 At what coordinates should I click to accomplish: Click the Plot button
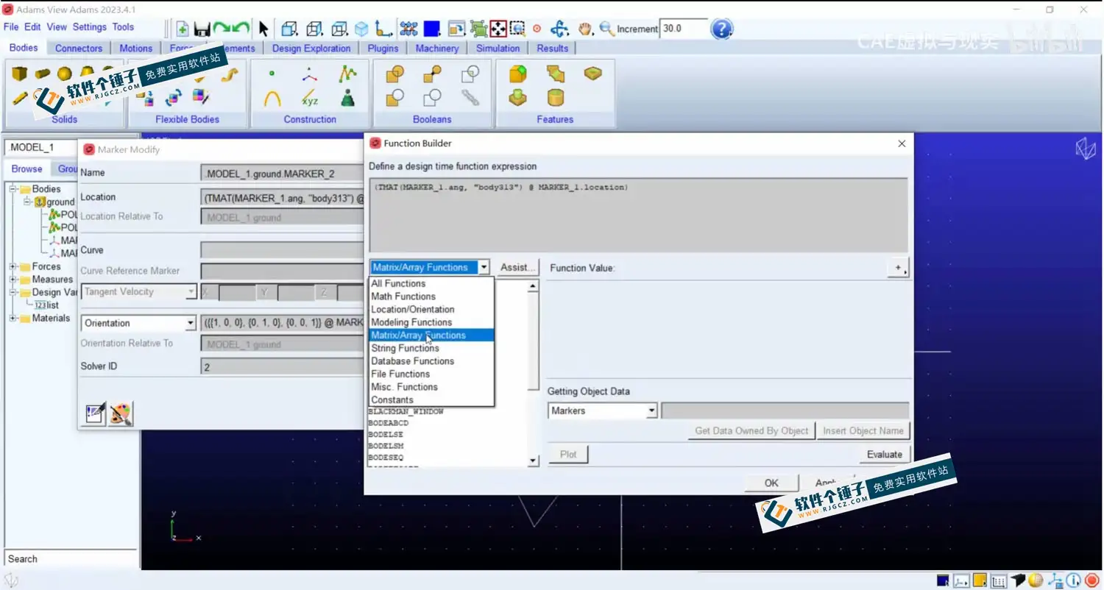568,455
